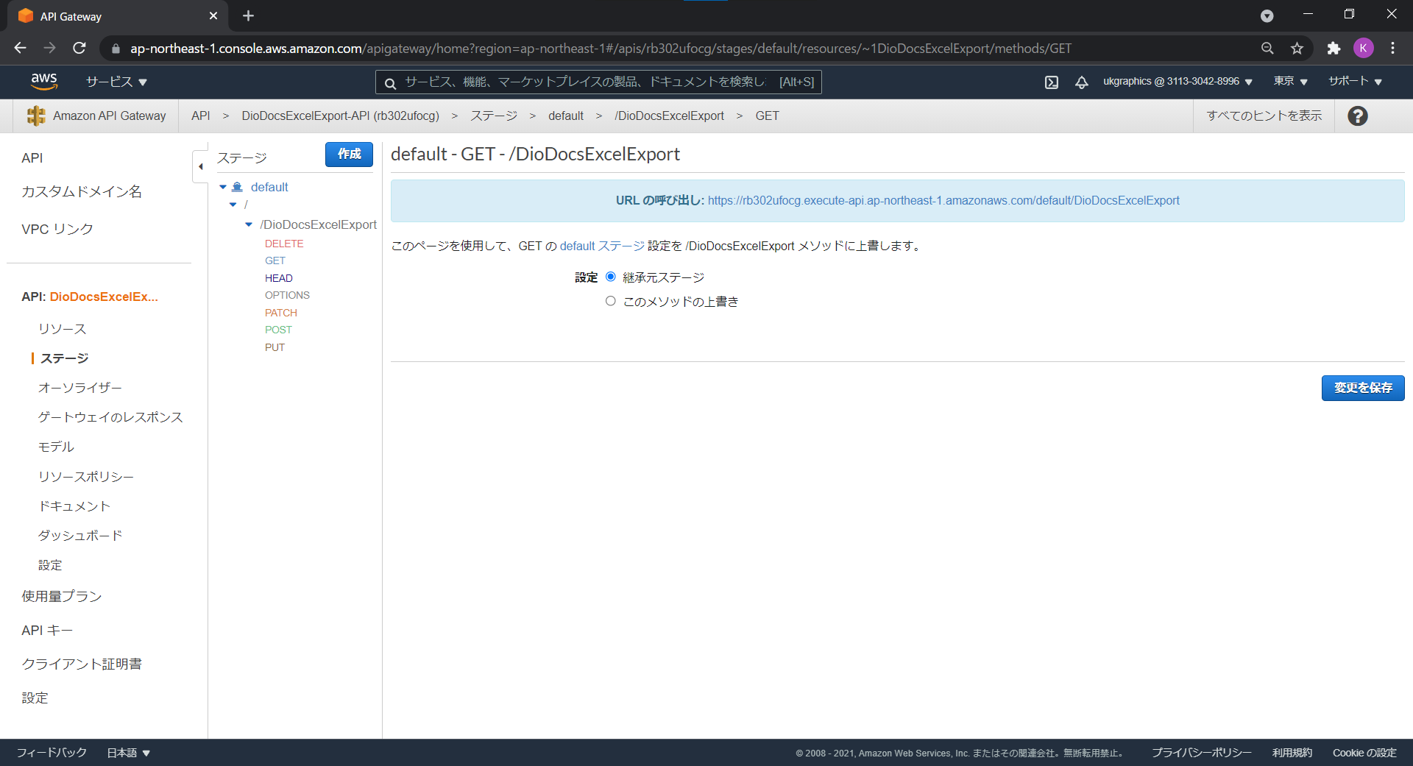Select the inherit from stage radio option
The height and width of the screenshot is (766, 1413).
point(610,277)
